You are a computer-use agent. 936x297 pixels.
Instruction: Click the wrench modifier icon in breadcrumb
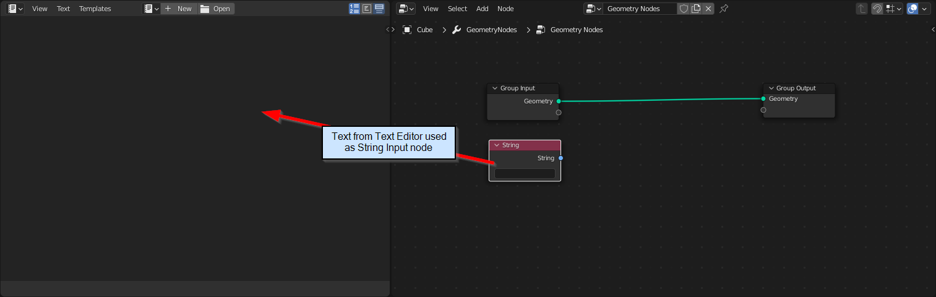coord(457,30)
